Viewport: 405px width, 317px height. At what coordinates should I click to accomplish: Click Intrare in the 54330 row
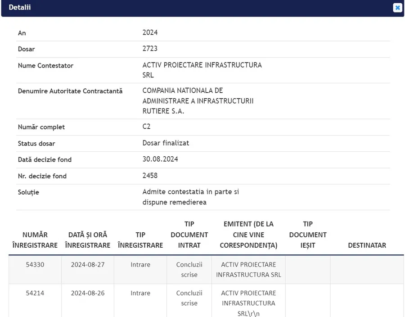[x=140, y=265]
